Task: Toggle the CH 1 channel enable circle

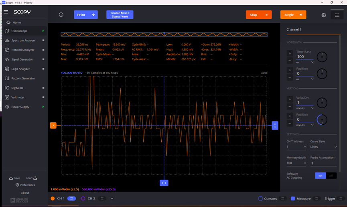Action: 53,199
